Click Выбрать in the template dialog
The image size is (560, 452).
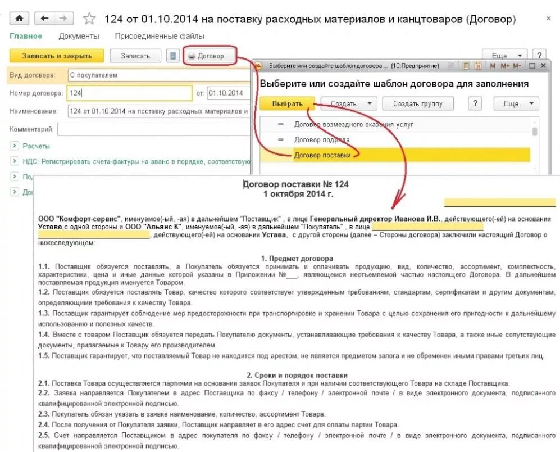click(x=287, y=103)
